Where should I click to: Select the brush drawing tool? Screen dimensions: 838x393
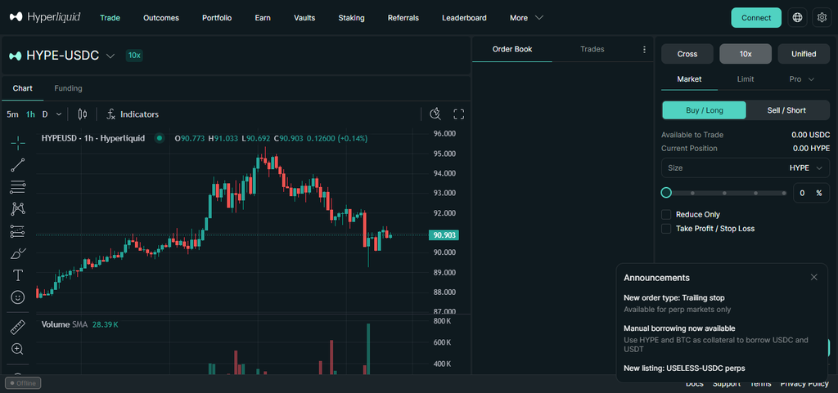click(x=18, y=253)
